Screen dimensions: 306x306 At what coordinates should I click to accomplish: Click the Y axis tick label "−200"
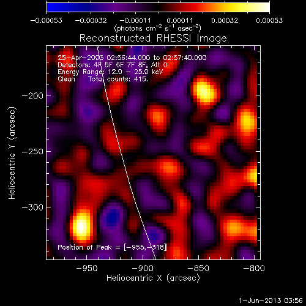tap(32, 95)
